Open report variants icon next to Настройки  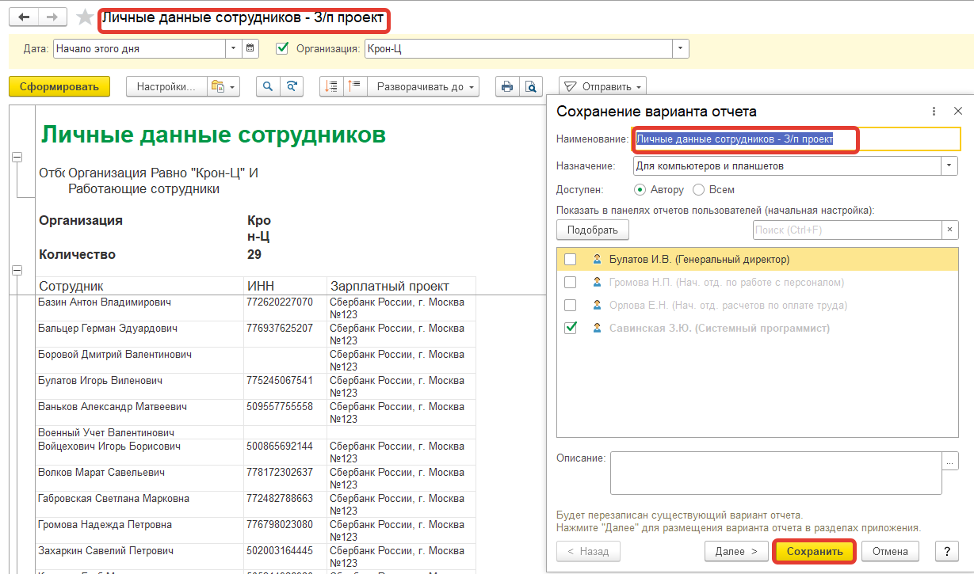[223, 87]
